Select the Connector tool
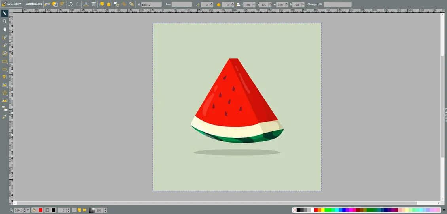447x214 pixels. pyautogui.click(x=5, y=109)
